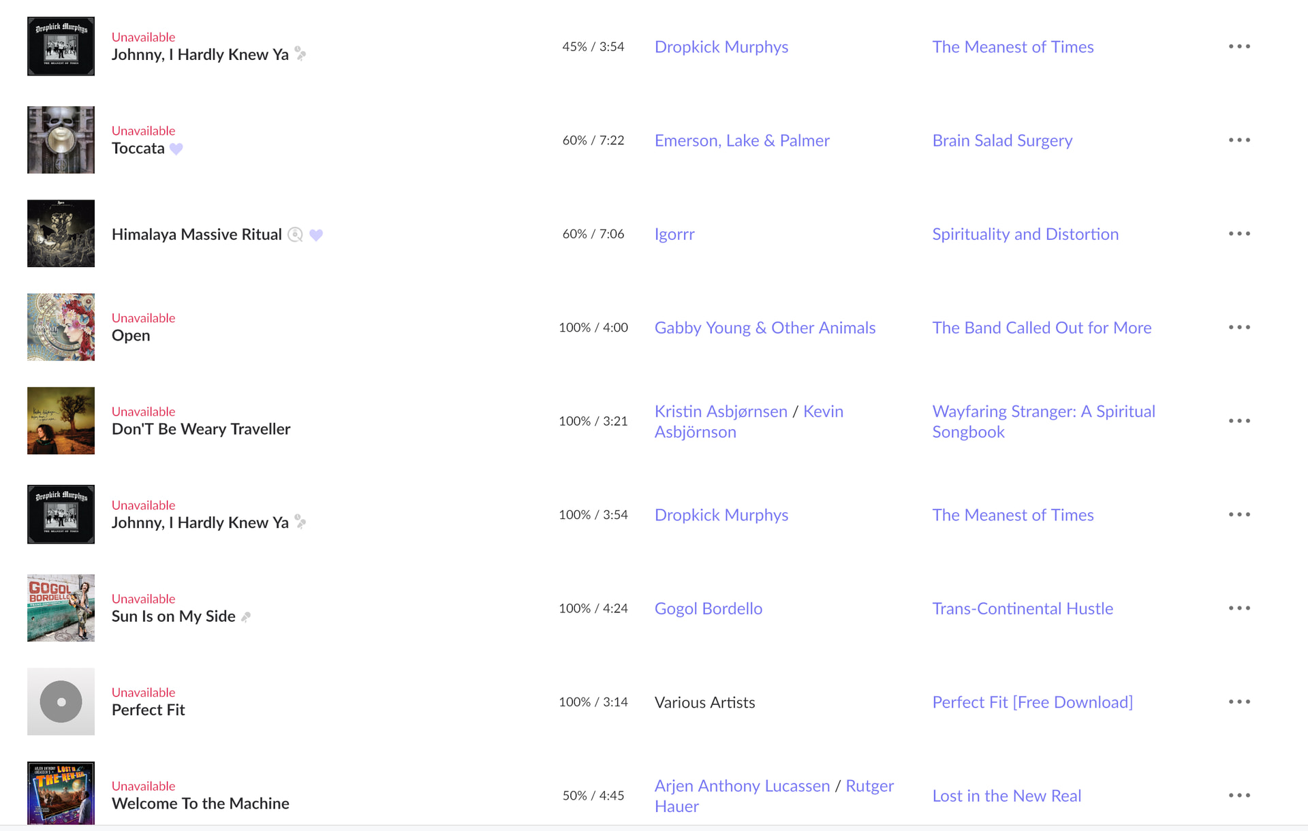The width and height of the screenshot is (1308, 831).
Task: Click the placeholder disc cover for Perfect Fit
Action: (x=61, y=702)
